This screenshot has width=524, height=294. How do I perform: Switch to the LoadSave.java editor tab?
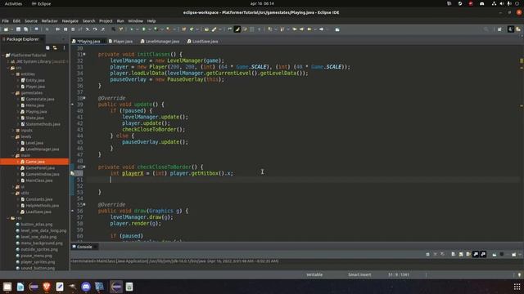(x=203, y=42)
